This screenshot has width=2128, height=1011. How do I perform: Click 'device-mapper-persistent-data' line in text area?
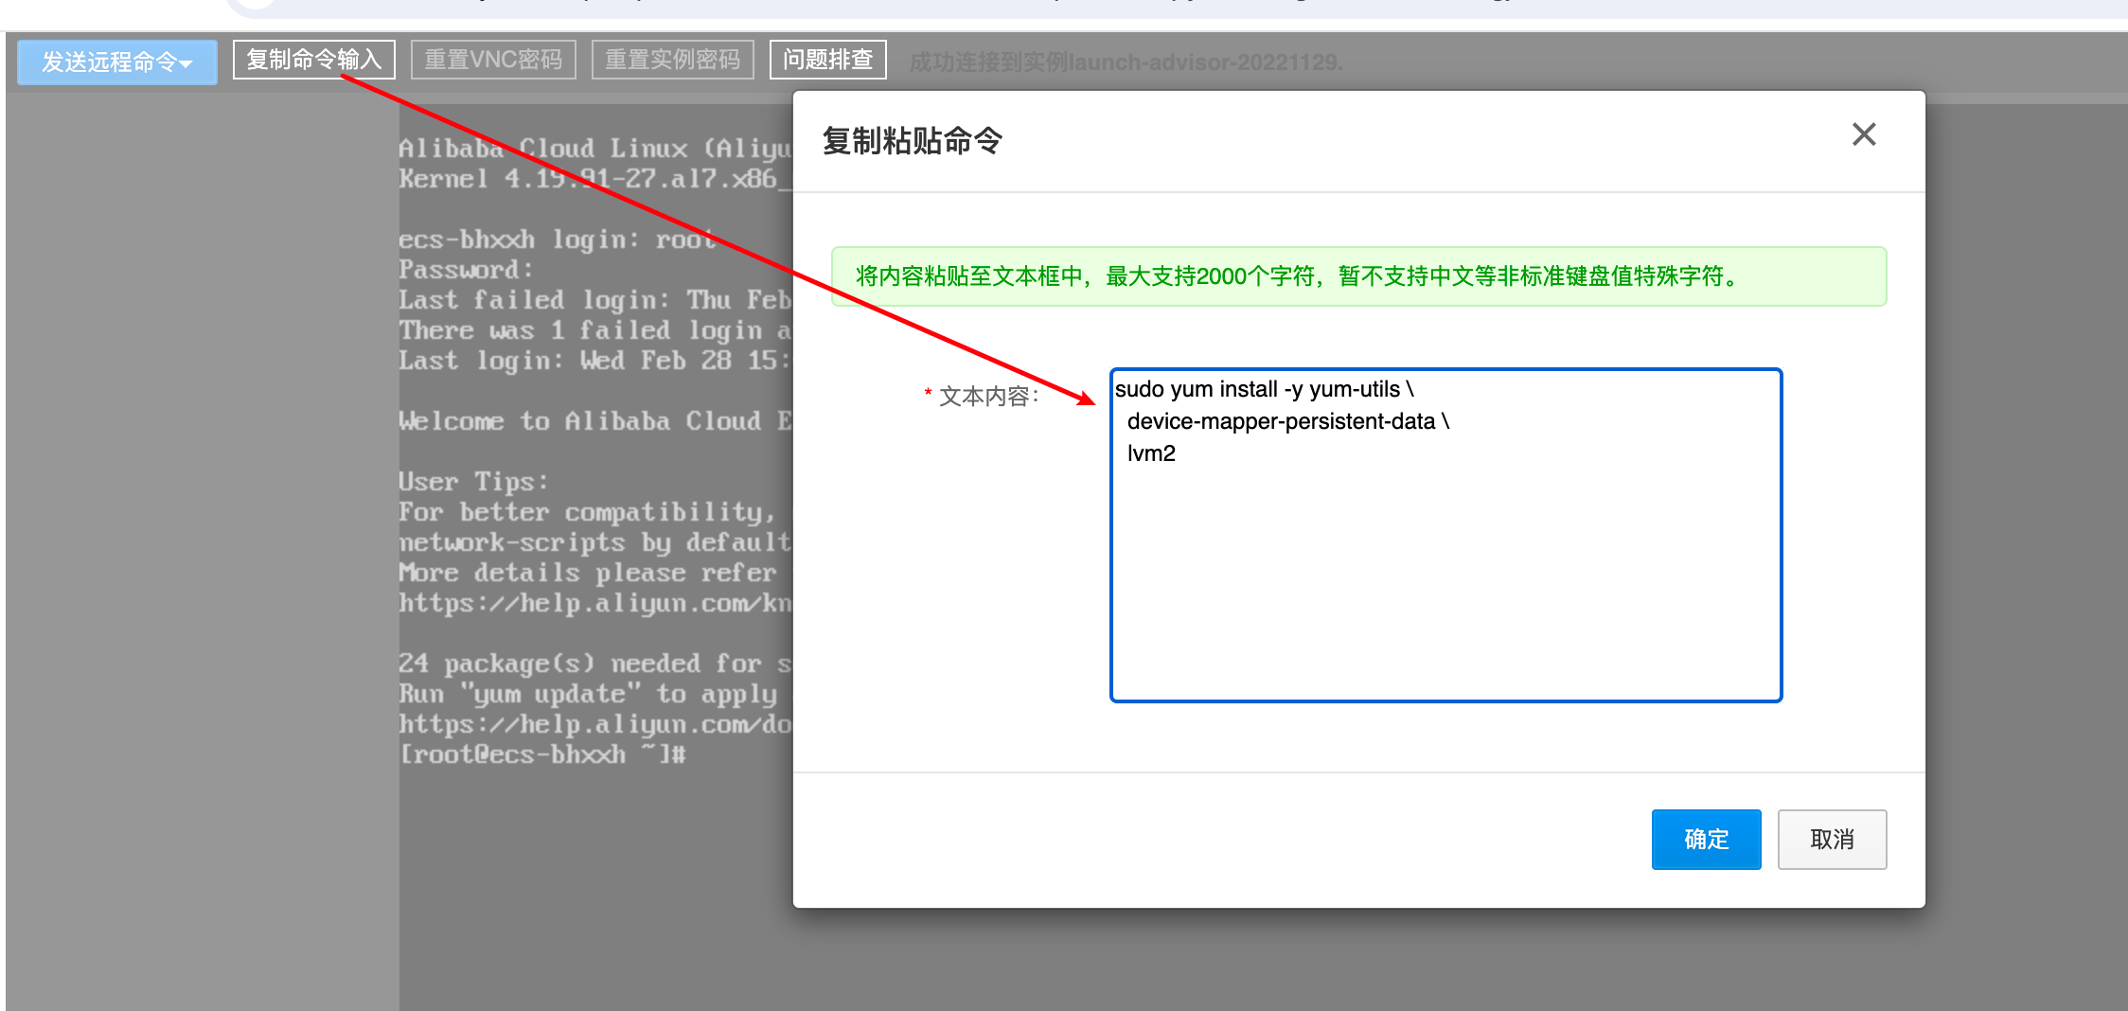tap(1287, 421)
